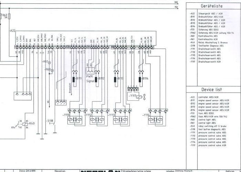Select the B113 speed sensor symbol
The image size is (241, 172).
[x=115, y=79]
